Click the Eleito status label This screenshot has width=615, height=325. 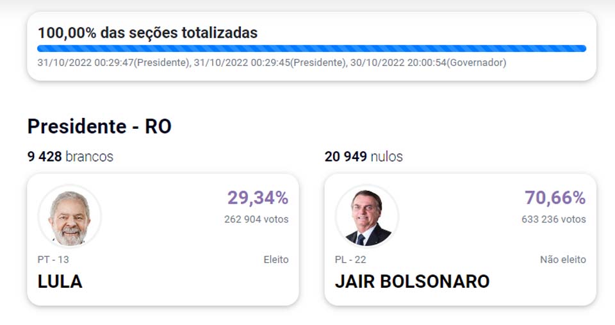[x=276, y=260]
